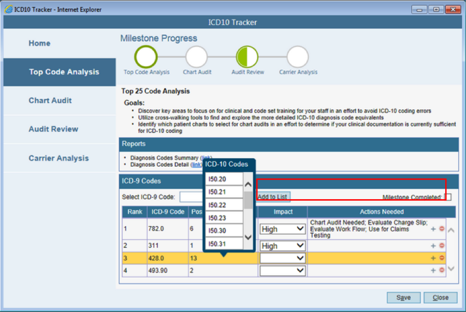Screen dimensions: 466x312
Task: Click plus icon in row 493.90
Action: 433,271
